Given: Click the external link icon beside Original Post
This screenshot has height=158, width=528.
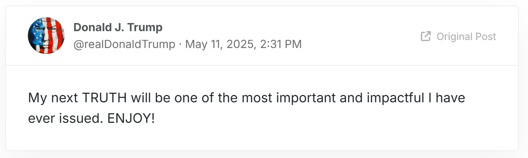Looking at the screenshot, I should pyautogui.click(x=426, y=36).
